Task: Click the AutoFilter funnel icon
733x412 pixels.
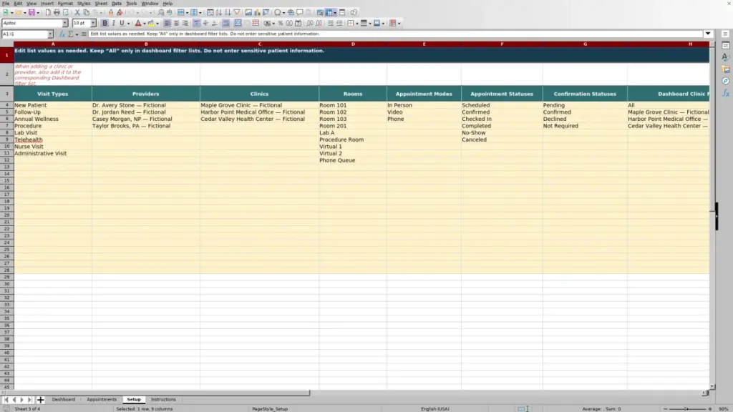Action: click(x=237, y=13)
